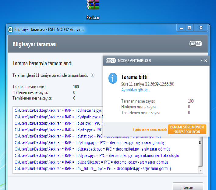Open the NOD32 popup dropdown arrow menu
The image size is (216, 190).
[202, 60]
